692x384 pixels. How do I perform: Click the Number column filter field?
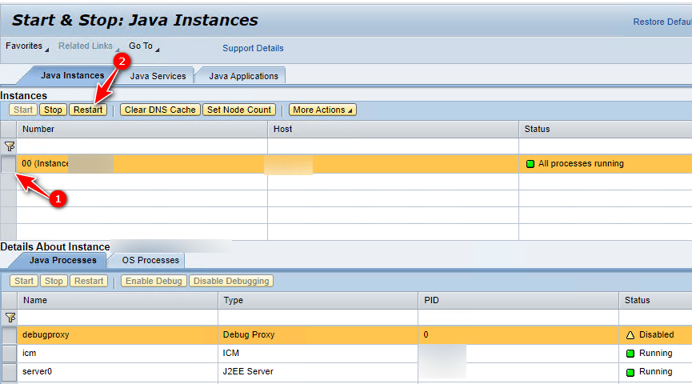click(142, 146)
